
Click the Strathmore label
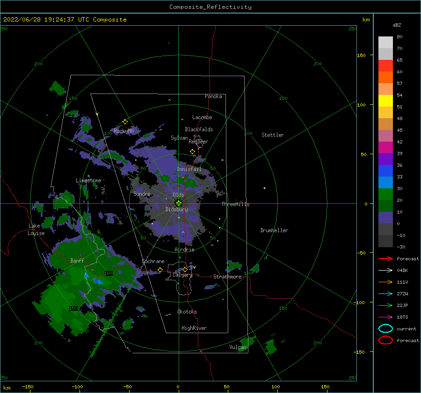coord(227,277)
